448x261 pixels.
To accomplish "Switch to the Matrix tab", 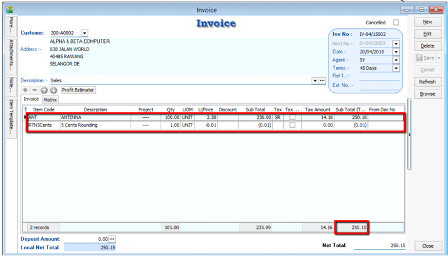I will [50, 100].
